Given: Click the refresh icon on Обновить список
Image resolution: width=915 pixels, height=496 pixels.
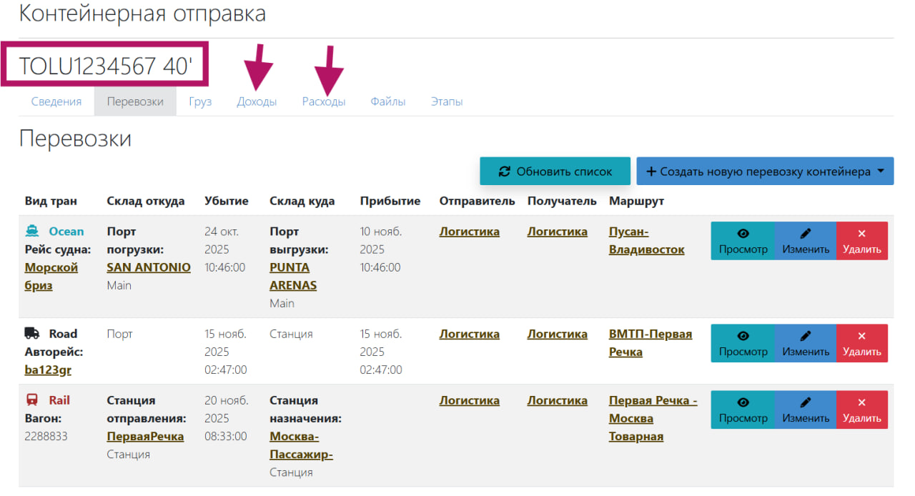Looking at the screenshot, I should point(505,172).
